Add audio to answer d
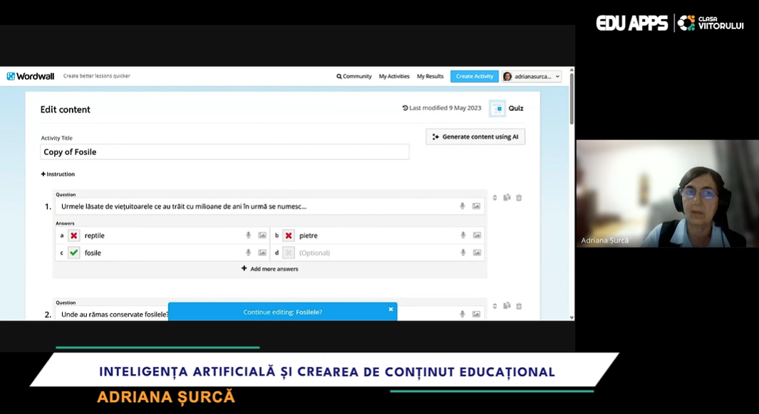This screenshot has height=414, width=759. [463, 253]
